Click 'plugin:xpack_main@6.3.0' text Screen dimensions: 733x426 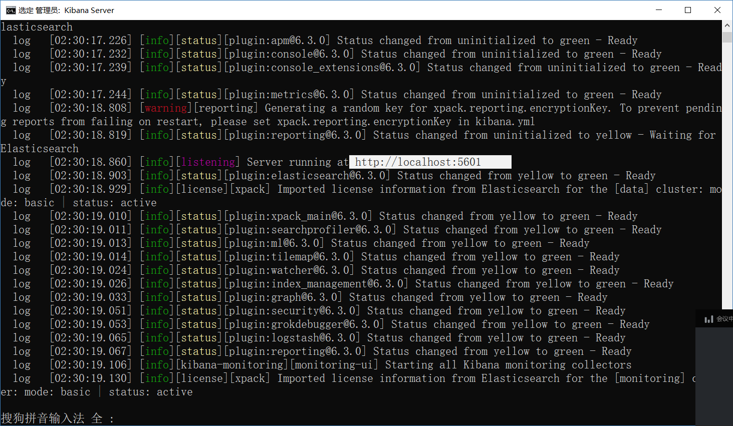[298, 216]
